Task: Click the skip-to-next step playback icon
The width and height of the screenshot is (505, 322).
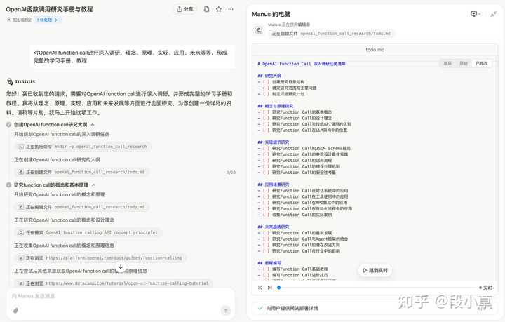Action: [270, 288]
